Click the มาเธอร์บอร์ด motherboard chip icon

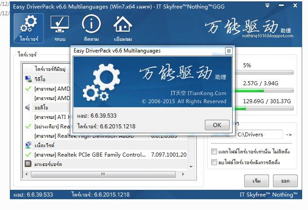[28, 164]
